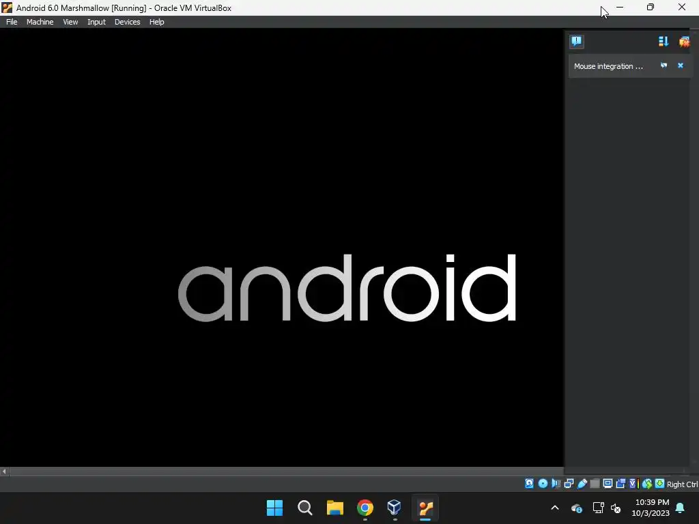
Task: Minimize the VirtualBox VM window
Action: tap(620, 7)
